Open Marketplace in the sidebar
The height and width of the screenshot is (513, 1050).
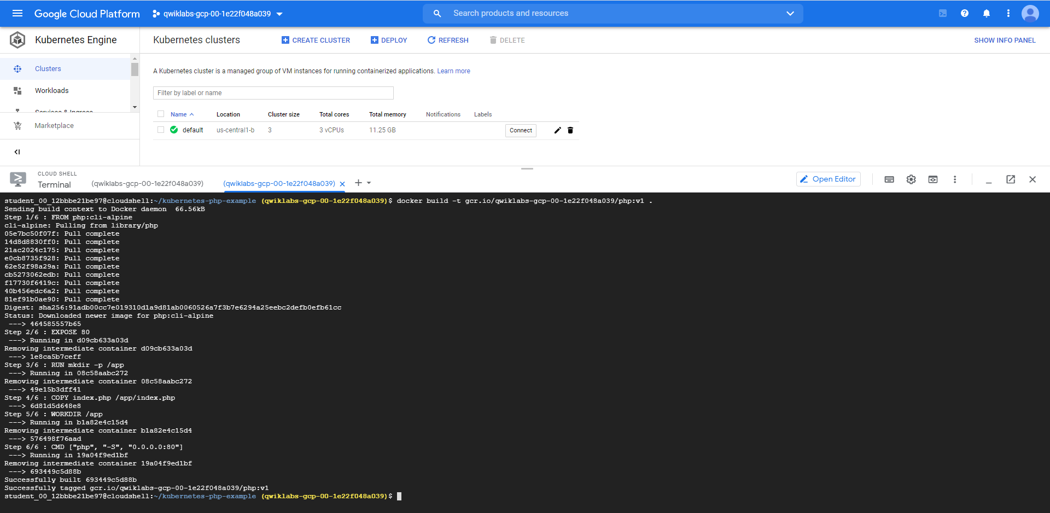point(69,126)
